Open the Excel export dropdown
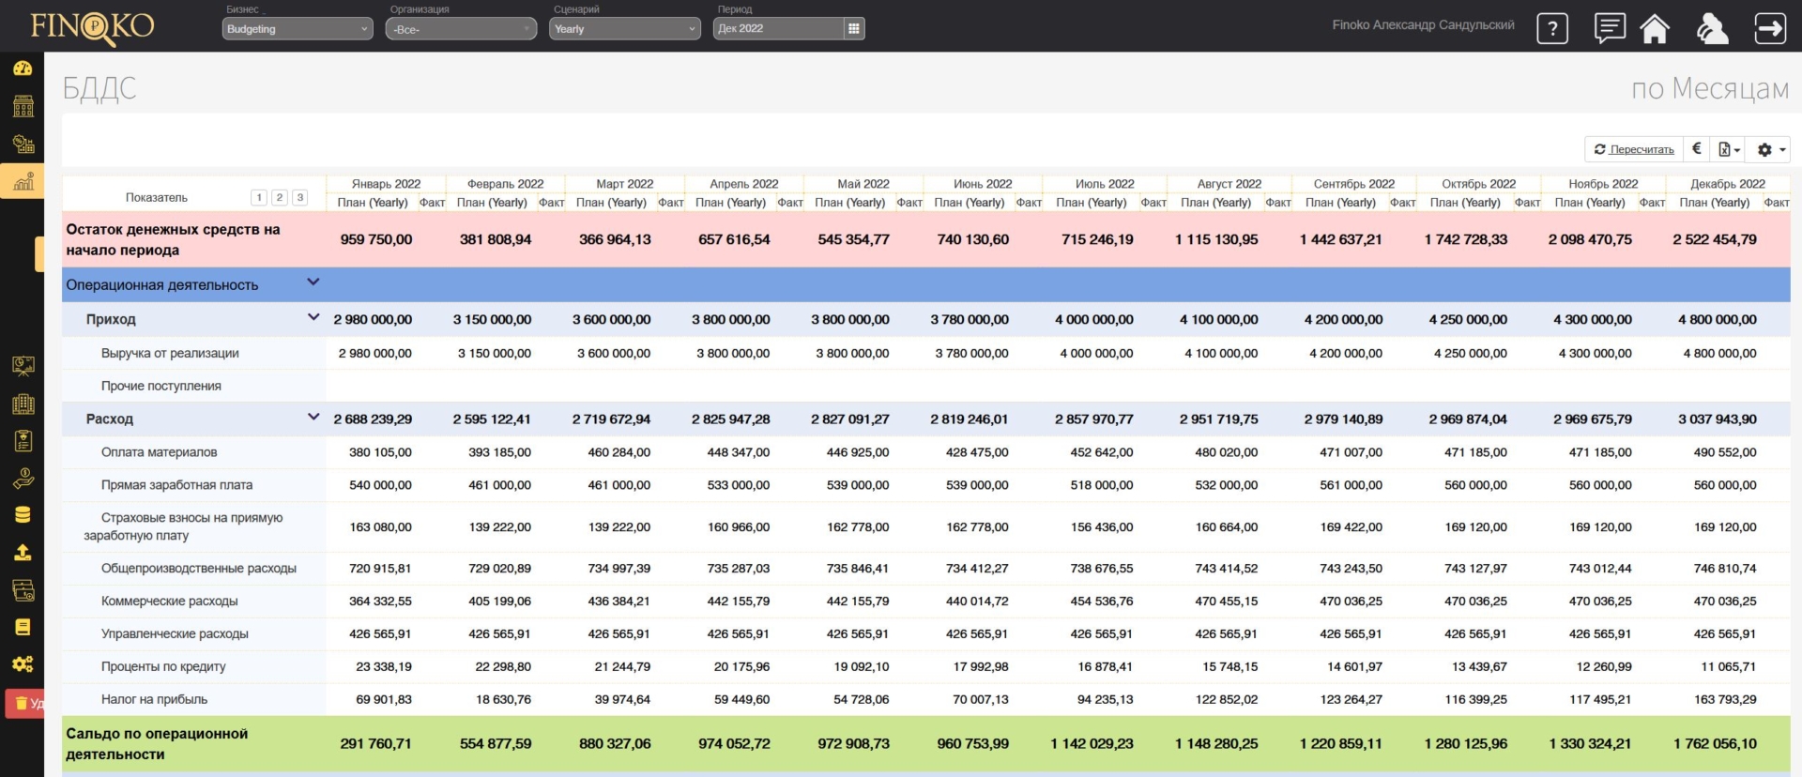The height and width of the screenshot is (777, 1802). pyautogui.click(x=1729, y=149)
